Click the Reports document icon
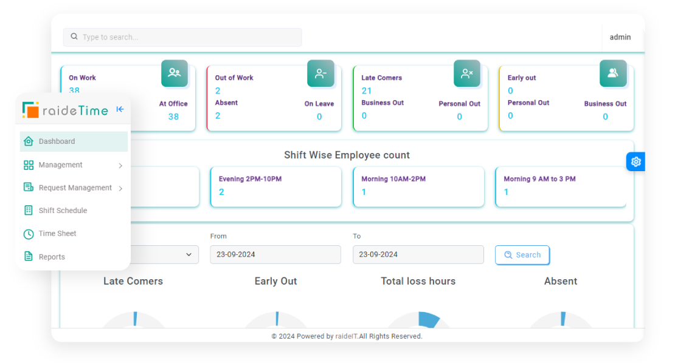Screen dimensions: 675x363 pyautogui.click(x=29, y=256)
